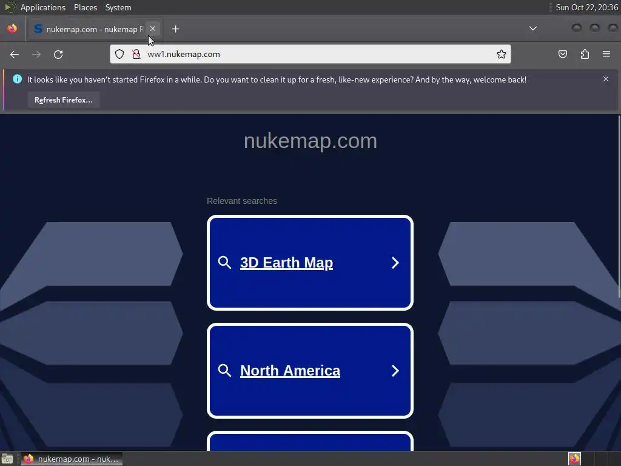Open the North America link

pyautogui.click(x=290, y=371)
